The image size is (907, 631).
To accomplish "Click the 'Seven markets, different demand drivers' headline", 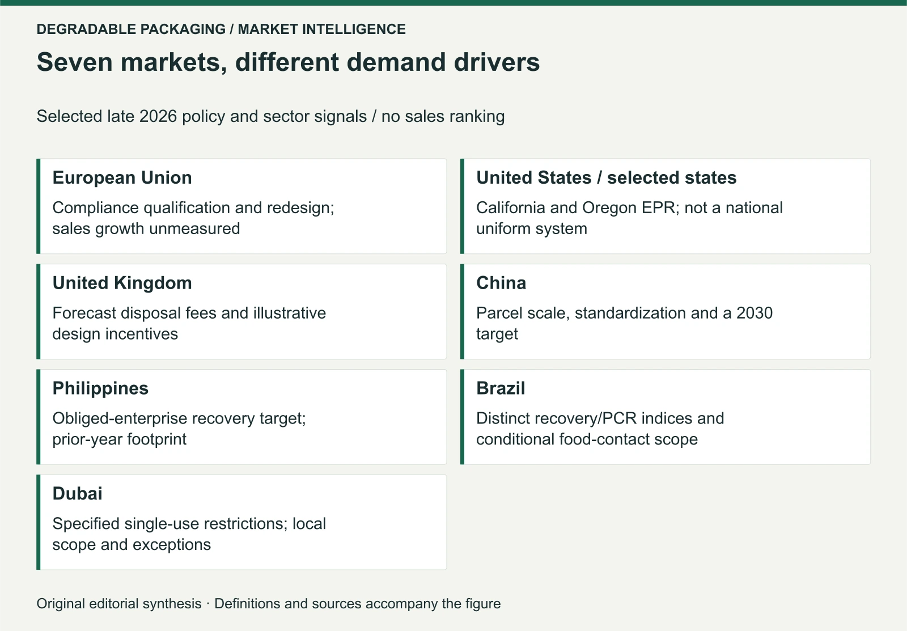I will click(288, 62).
